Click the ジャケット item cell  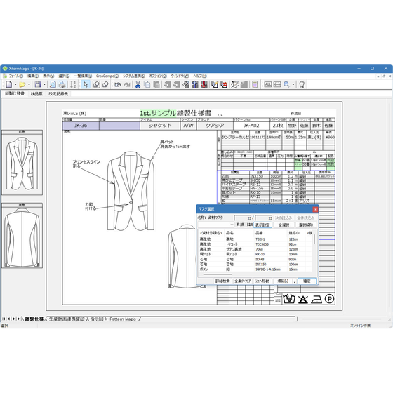(x=160, y=126)
